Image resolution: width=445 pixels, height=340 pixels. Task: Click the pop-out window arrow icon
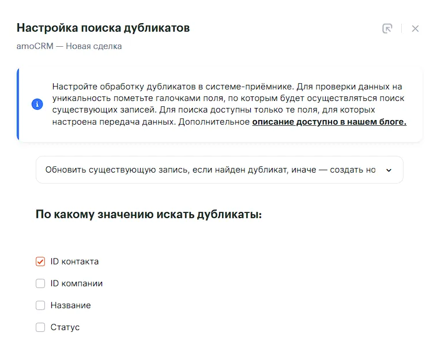(387, 28)
